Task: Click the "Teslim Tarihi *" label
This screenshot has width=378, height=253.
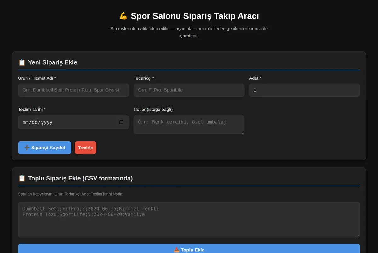Action: pyautogui.click(x=32, y=109)
